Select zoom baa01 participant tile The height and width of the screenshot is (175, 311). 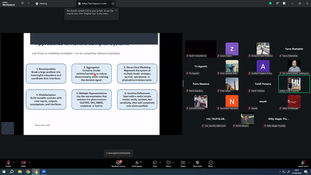232,49
